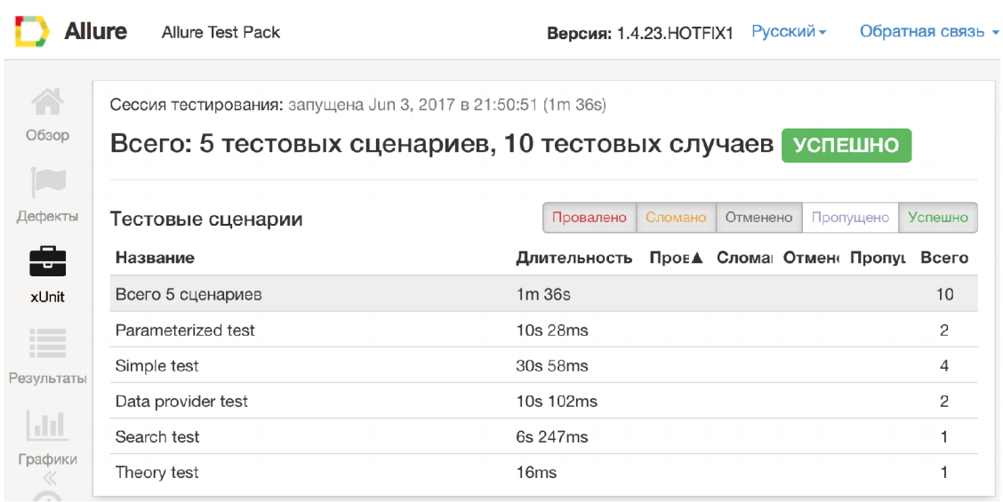Screen dimensions: 1003x502
Task: Sort by the Длительность column header
Action: 574,259
